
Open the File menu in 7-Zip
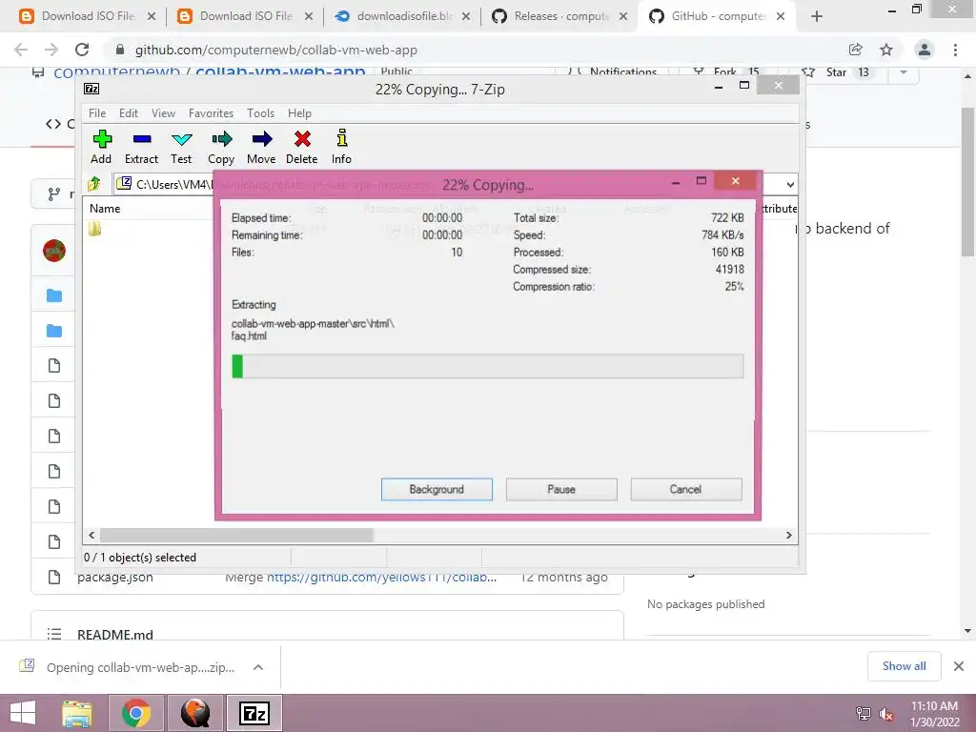coord(97,113)
